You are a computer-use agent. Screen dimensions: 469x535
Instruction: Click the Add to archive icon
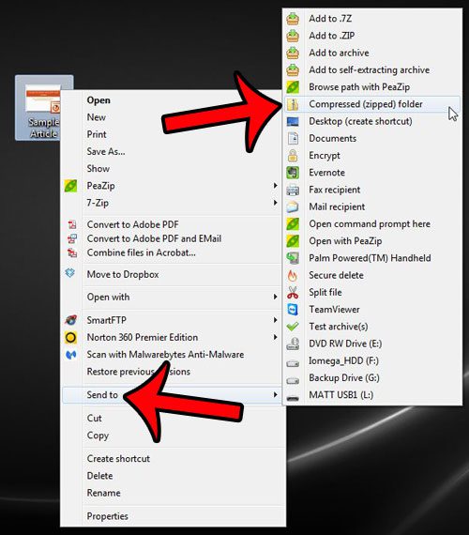pyautogui.click(x=293, y=53)
